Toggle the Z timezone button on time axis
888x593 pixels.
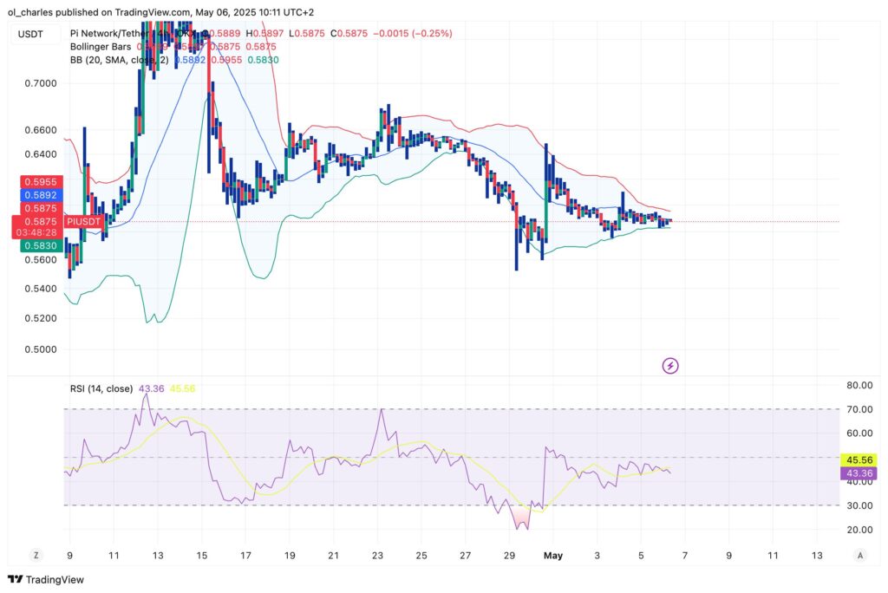36,555
